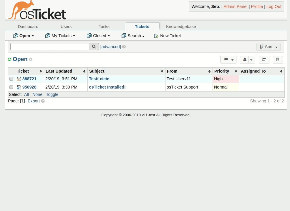Select the header checkbox column toggle
290x211 pixels.
click(x=11, y=71)
